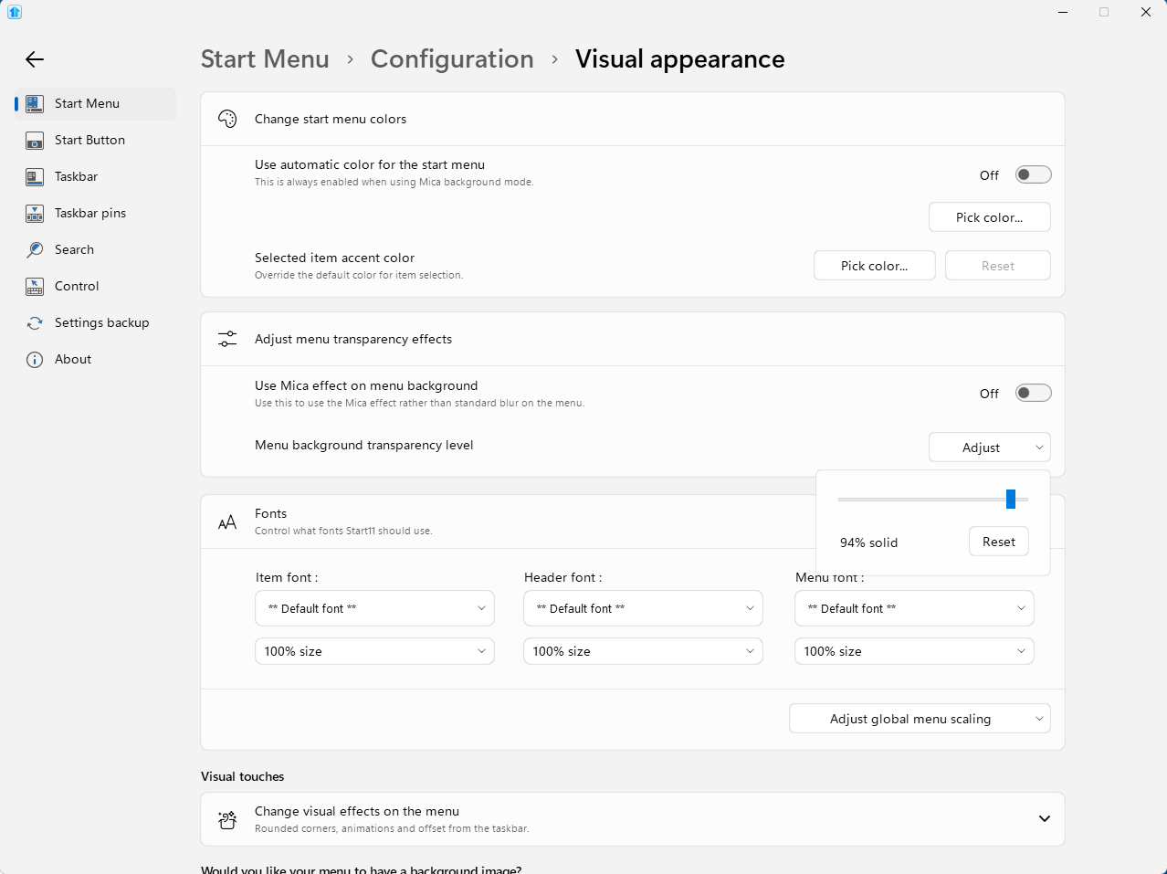The height and width of the screenshot is (874, 1167).
Task: Click Pick color for selected item accent
Action: pyautogui.click(x=874, y=266)
